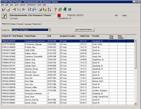Open the Help menu

[44, 5]
